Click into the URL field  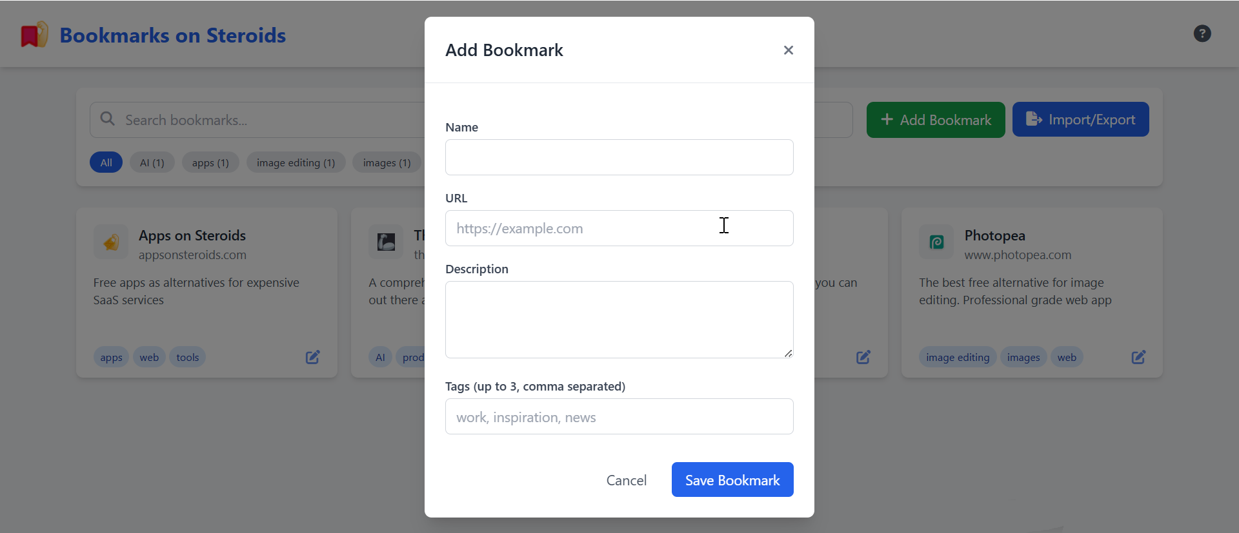pos(619,228)
